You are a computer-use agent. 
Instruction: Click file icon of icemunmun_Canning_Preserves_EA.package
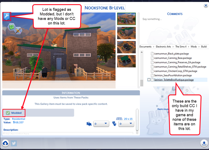point(152,63)
